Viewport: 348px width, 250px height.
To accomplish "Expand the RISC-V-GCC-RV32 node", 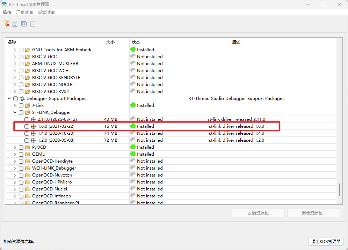I will tap(15, 92).
